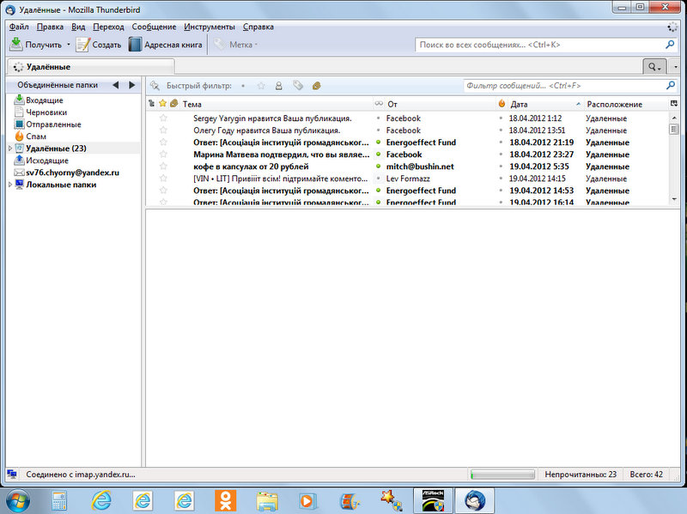Toggle the tags quick filter icon
The height and width of the screenshot is (514, 687).
(x=298, y=86)
